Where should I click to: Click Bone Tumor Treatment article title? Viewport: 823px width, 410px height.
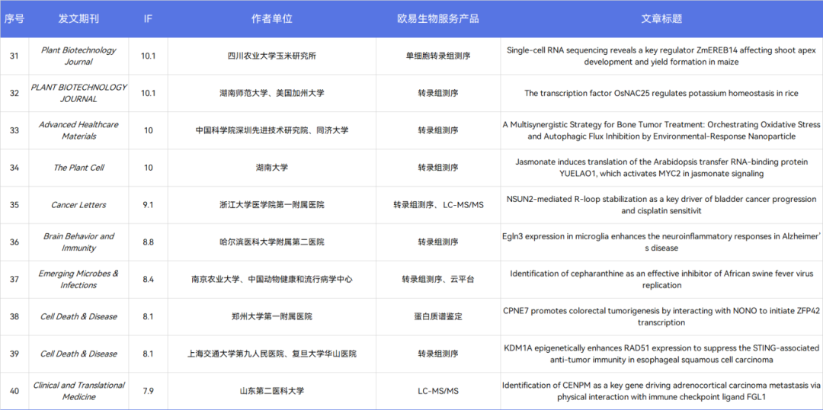661,130
